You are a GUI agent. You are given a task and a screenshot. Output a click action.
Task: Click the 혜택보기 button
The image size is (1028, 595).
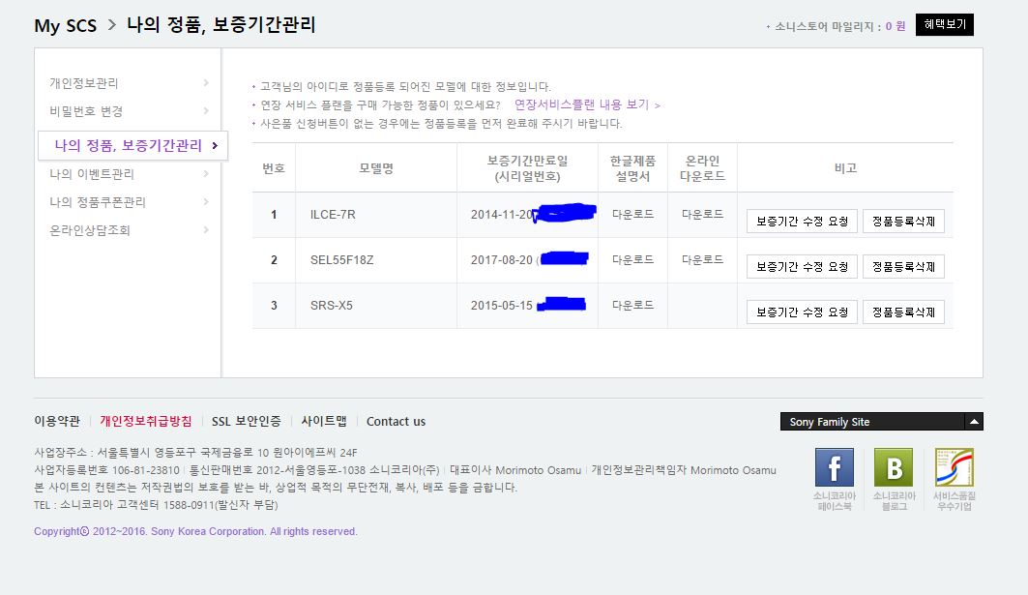click(944, 25)
